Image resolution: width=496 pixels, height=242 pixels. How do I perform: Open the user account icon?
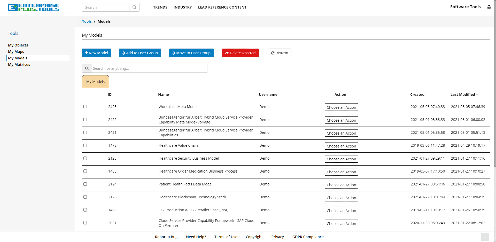click(x=489, y=7)
